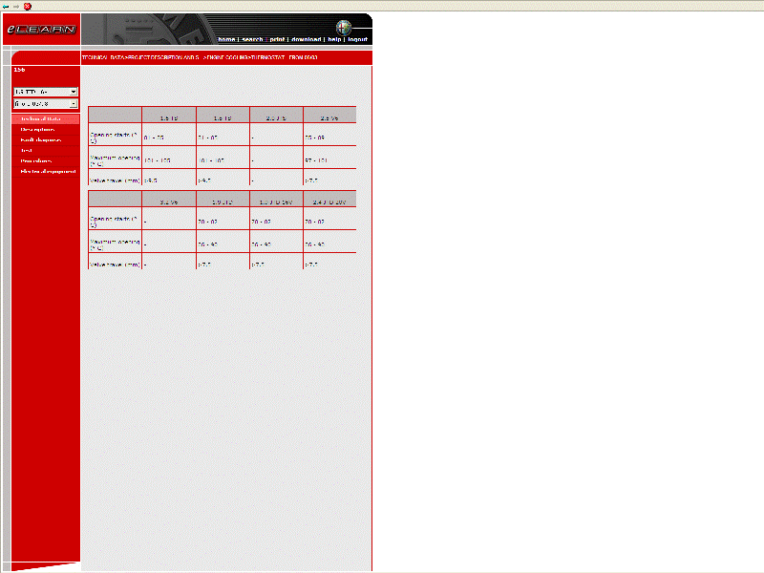Click the print link

click(277, 40)
